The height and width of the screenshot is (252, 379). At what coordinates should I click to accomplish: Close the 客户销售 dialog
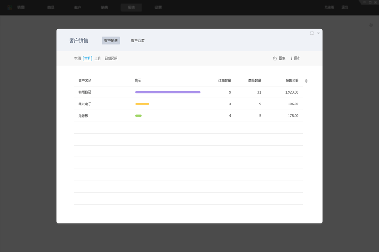click(318, 33)
